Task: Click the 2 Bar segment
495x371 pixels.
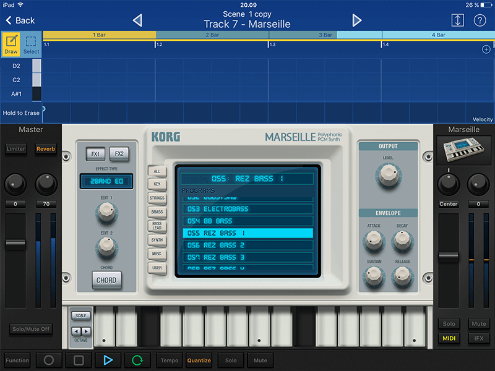Action: 212,35
